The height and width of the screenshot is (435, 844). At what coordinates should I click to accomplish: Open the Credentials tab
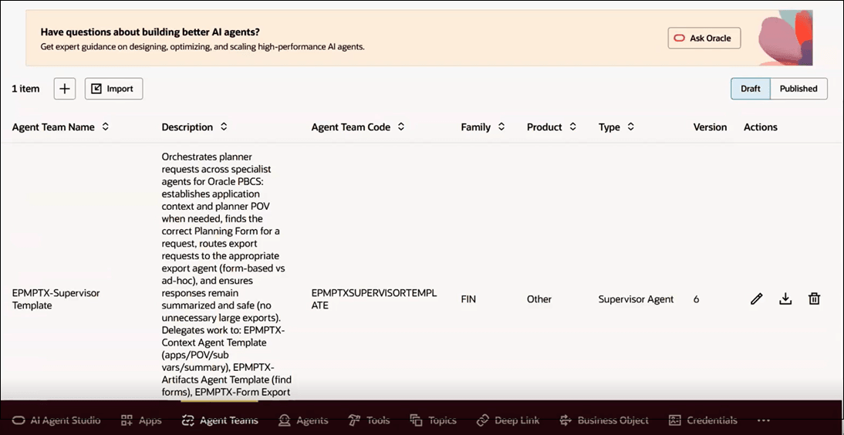pos(703,420)
